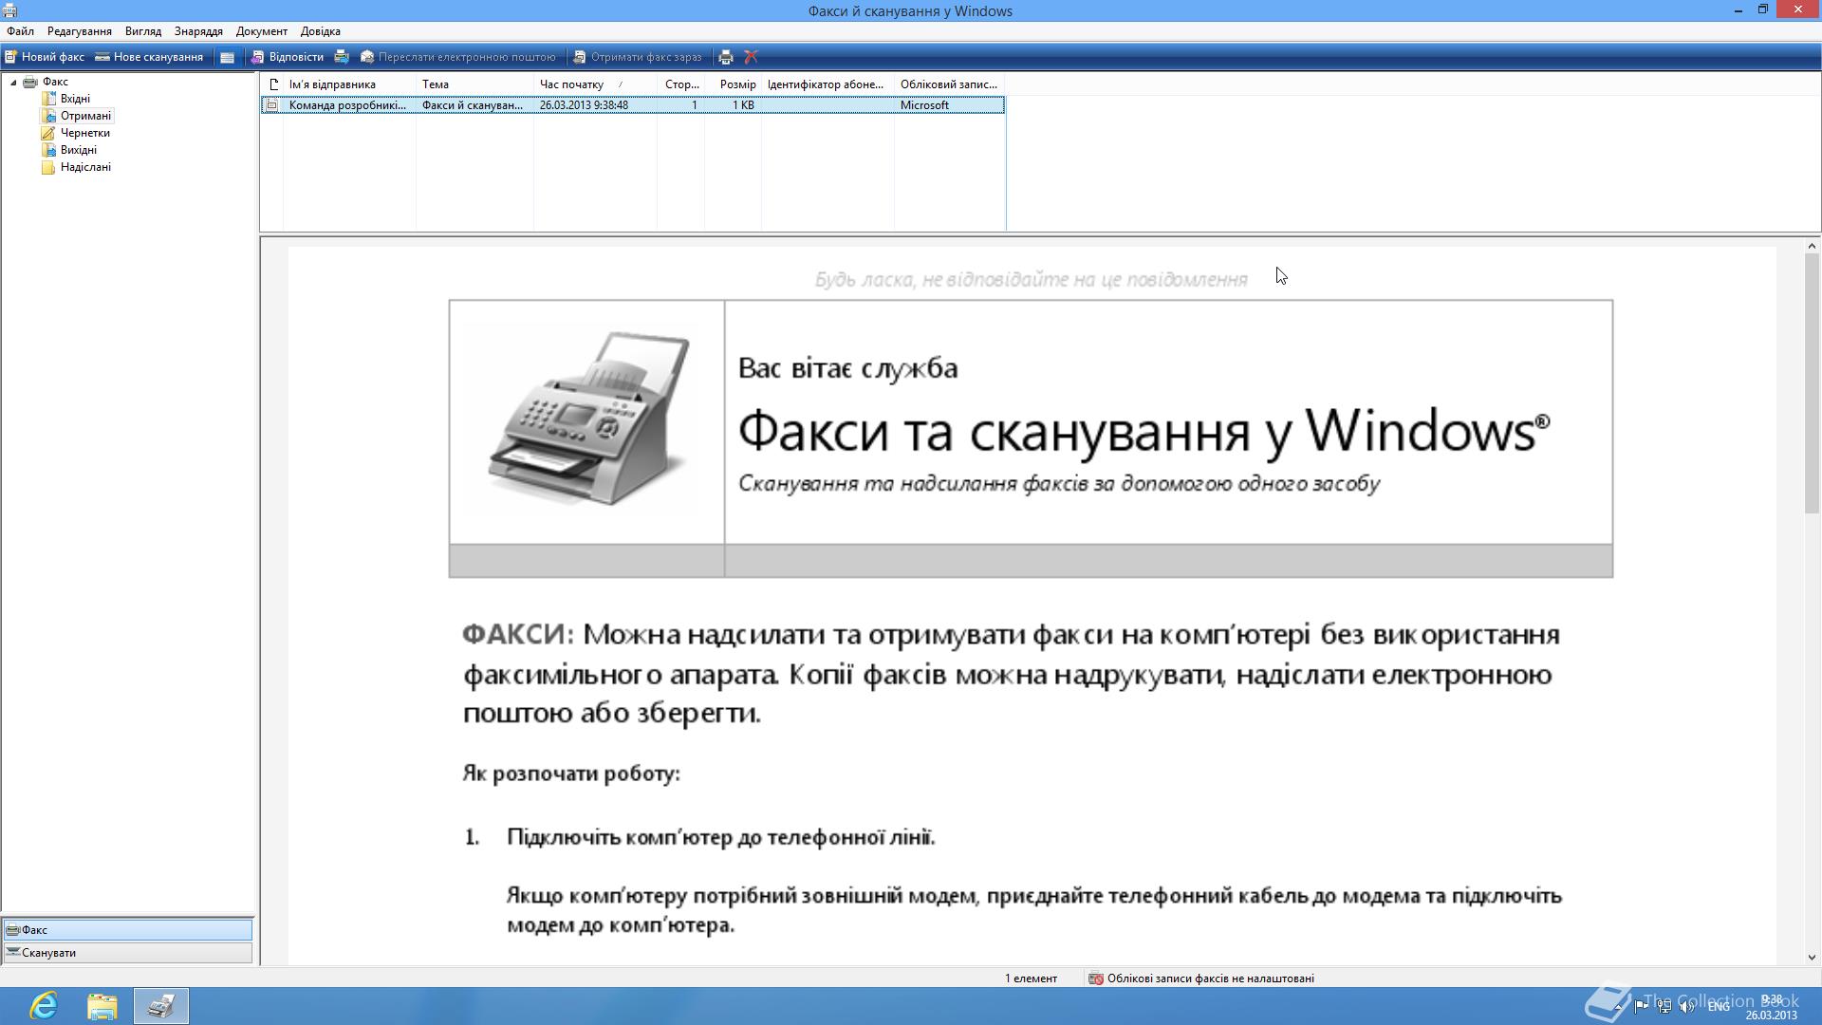
Task: Open the Редагування menu
Action: point(80,31)
